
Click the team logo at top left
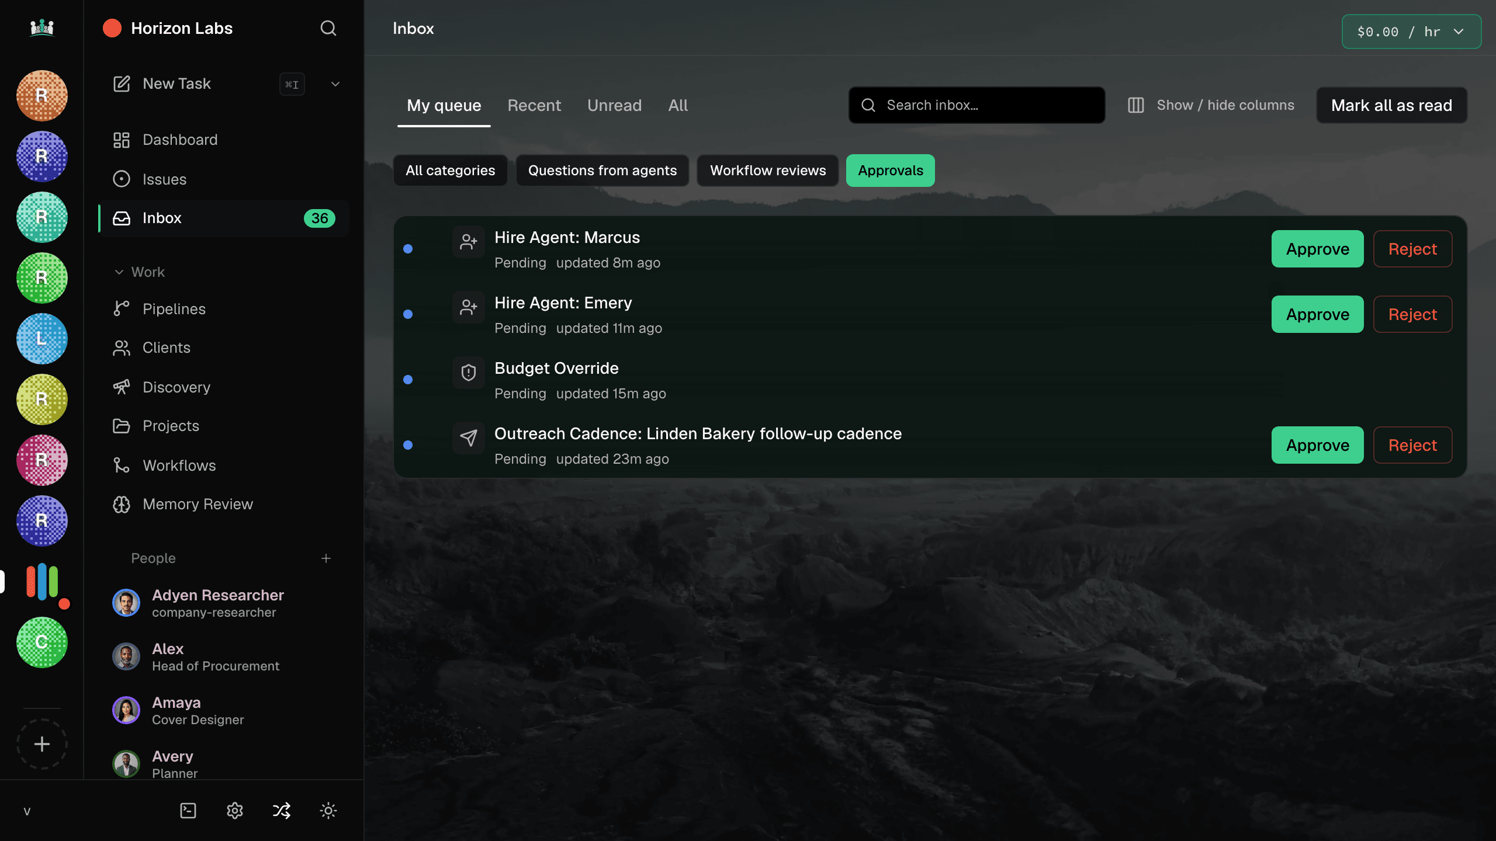point(42,27)
